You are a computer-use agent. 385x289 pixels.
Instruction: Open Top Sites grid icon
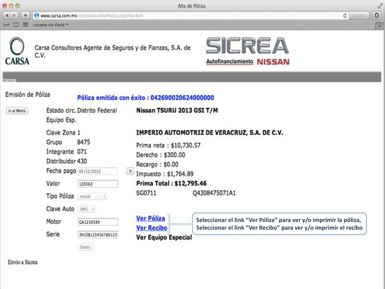(26, 25)
